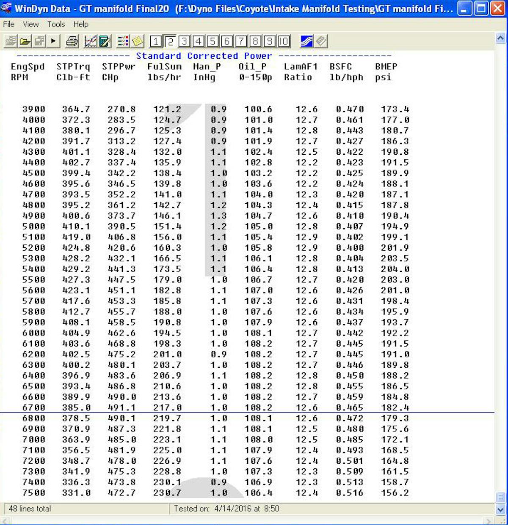Screen dimensions: 508x525
Task: Maximize the WinDyn Data window
Action: coord(481,8)
